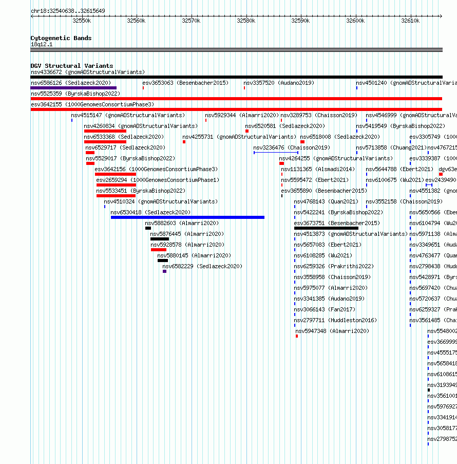Click the red esv3642156 variant bar
The width and height of the screenshot is (457, 464).
tap(116, 174)
